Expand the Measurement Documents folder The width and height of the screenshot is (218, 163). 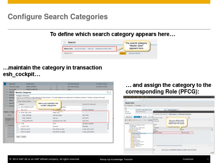[130, 142]
